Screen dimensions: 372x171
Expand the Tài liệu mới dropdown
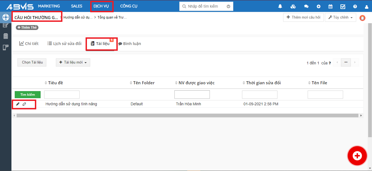tap(73, 62)
